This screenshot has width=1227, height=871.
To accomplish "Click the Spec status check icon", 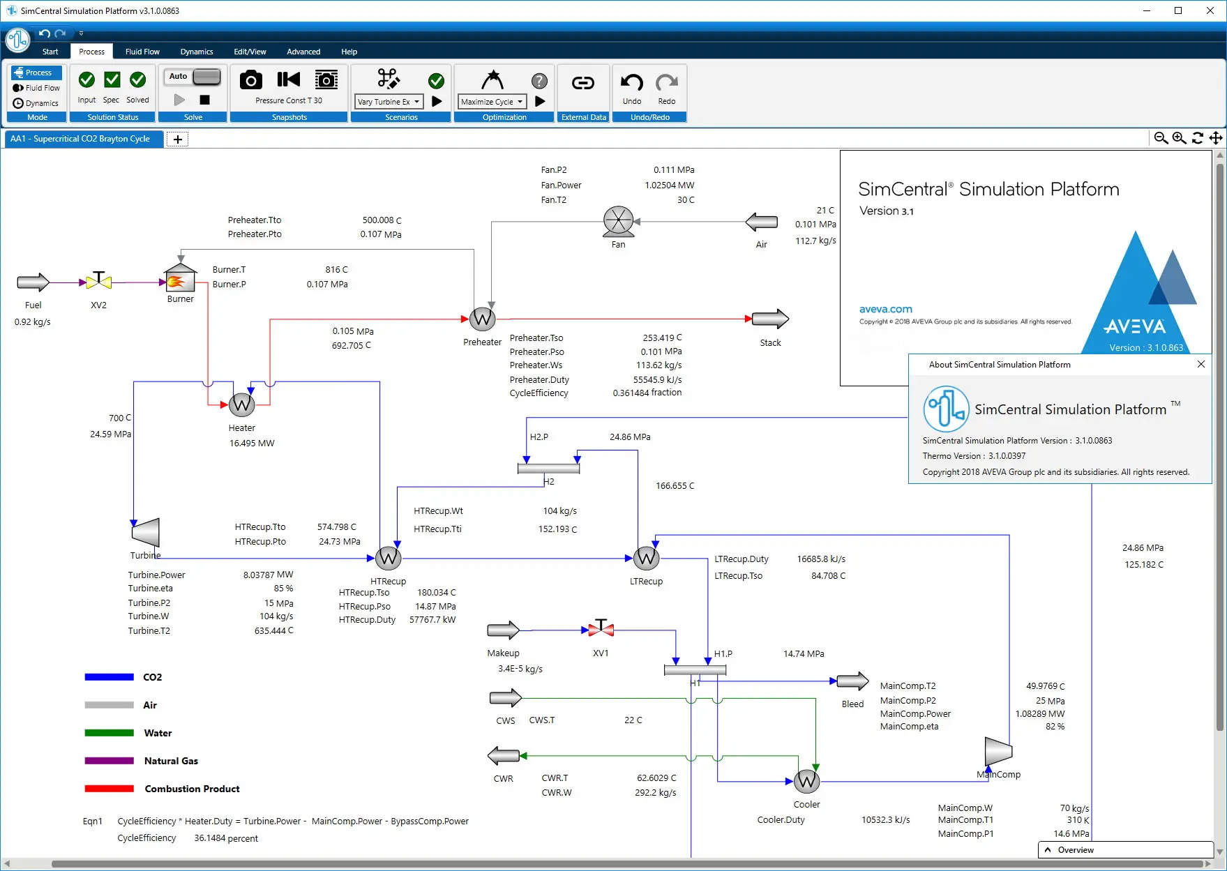I will (112, 80).
